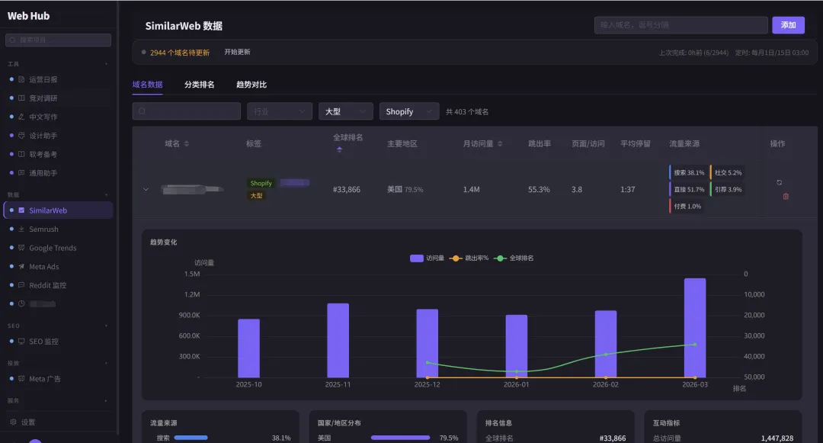Click the 搜索 38.1% progress bar

[x=191, y=438]
